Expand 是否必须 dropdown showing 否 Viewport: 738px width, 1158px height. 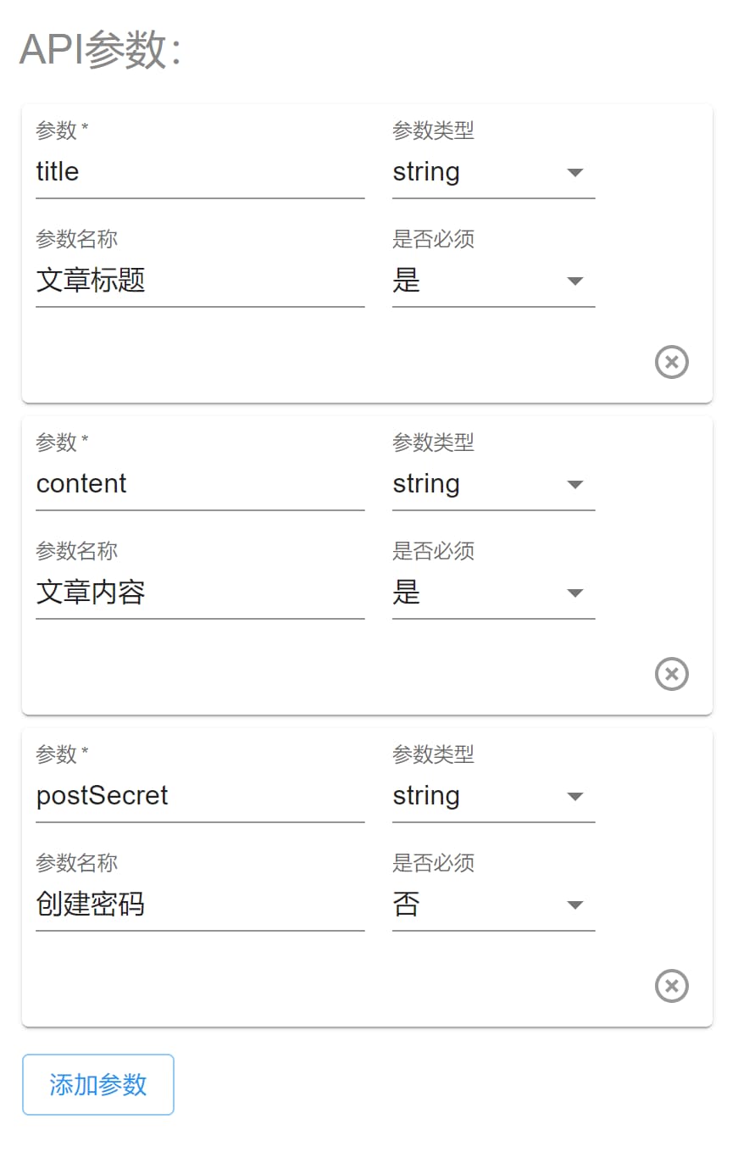493,905
